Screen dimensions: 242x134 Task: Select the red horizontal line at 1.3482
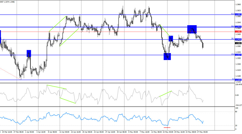pos(117,32)
